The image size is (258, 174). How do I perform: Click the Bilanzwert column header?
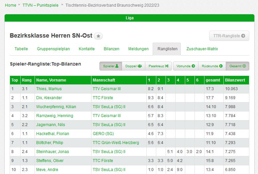tap(236, 80)
